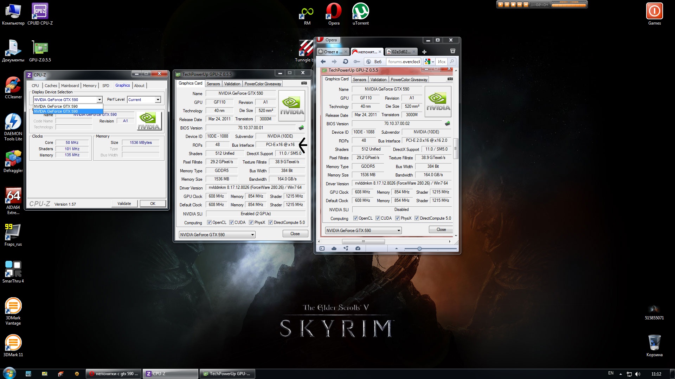Open AIDA64 Extreme shortcut
Image resolution: width=675 pixels, height=379 pixels.
pos(13,200)
